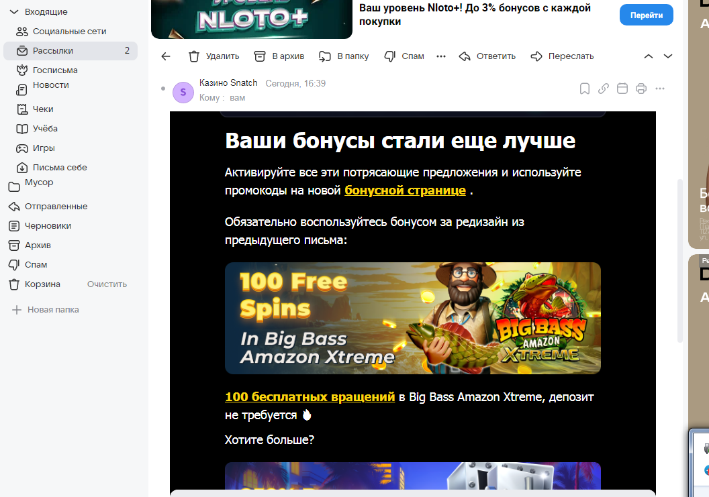The image size is (709, 497).
Task: Click the calendar icon in email header
Action: point(622,89)
